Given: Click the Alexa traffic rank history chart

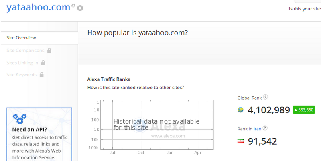Looking at the screenshot, I should [x=157, y=125].
